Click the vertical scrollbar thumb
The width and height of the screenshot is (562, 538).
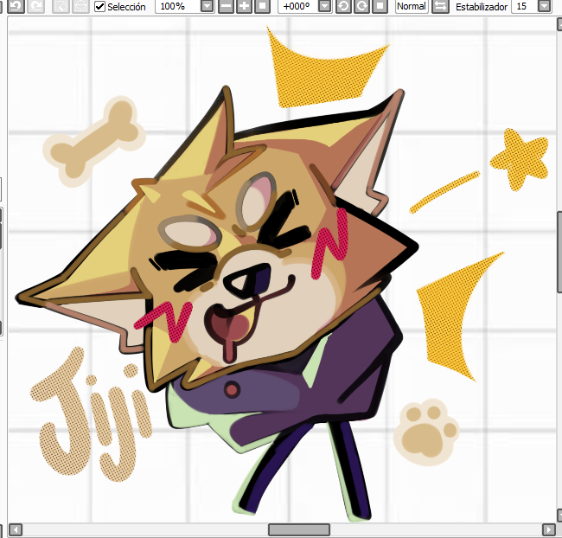tap(559, 253)
